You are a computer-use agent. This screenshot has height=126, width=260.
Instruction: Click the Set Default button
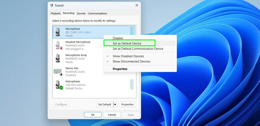point(105,104)
